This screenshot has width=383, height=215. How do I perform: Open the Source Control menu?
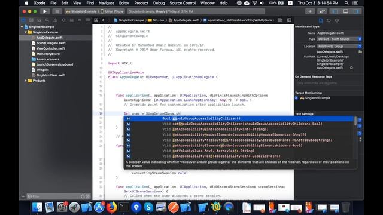pyautogui.click(x=183, y=3)
